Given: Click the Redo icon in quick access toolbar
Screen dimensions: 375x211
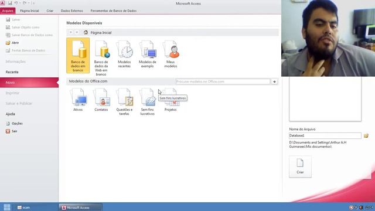Looking at the screenshot, I should point(25,3).
